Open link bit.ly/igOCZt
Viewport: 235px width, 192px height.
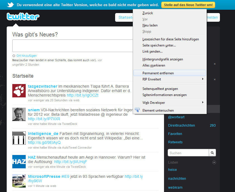click(83, 95)
